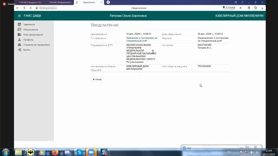Viewport: 278px width, 156px height.
Task: Open browser downloads arrow icon
Action: (x=262, y=8)
